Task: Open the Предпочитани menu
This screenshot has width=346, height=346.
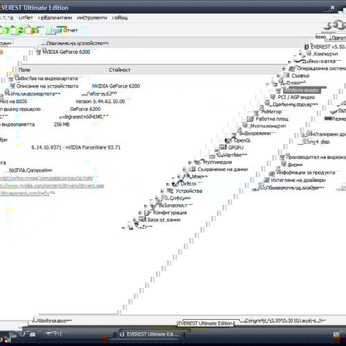Action: [55, 18]
